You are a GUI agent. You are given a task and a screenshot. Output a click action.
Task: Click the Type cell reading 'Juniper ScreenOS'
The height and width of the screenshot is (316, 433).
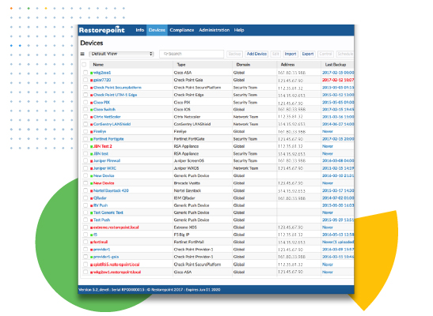pos(189,161)
